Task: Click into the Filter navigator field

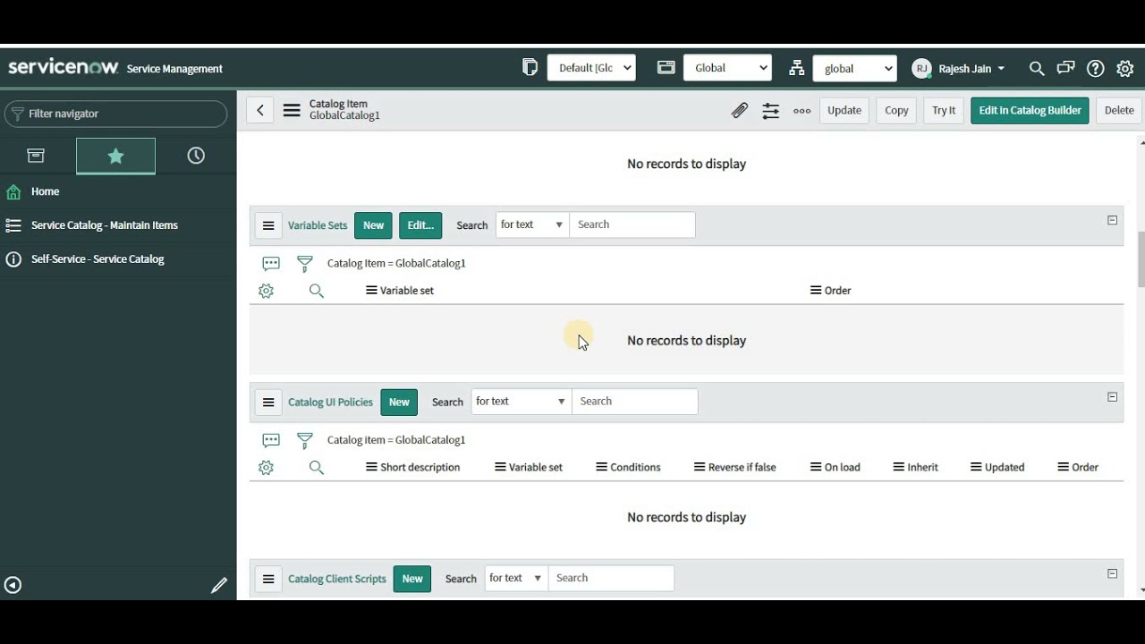Action: point(116,114)
